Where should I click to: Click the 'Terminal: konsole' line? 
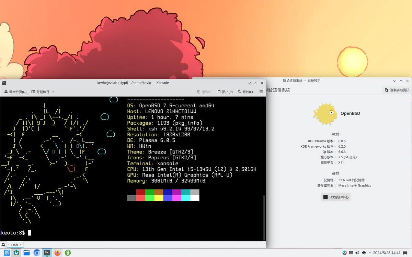point(152,163)
